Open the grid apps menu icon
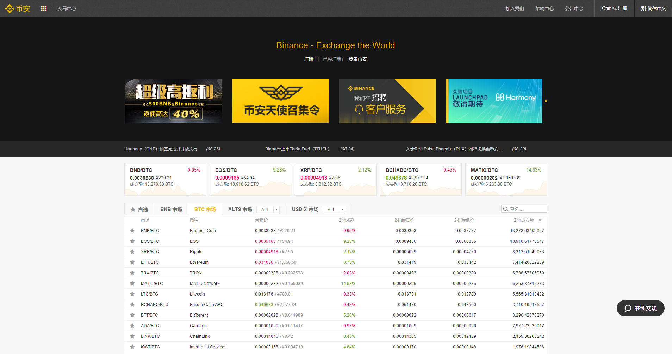Image resolution: width=672 pixels, height=354 pixels. (x=44, y=8)
